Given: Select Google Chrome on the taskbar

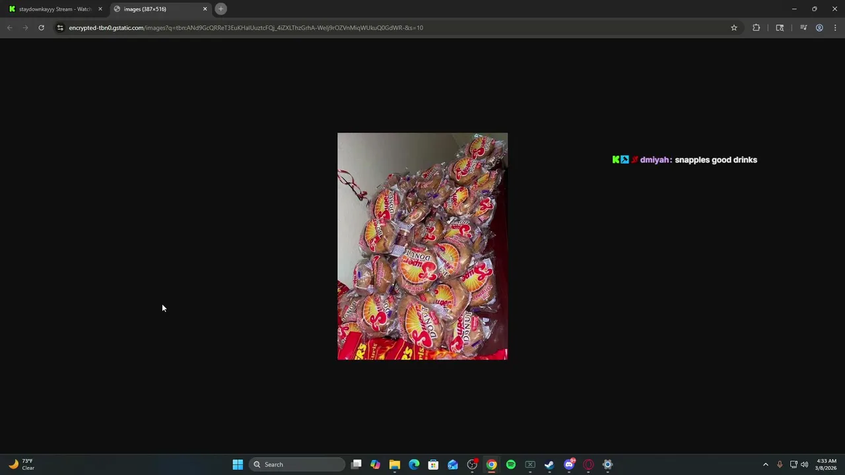Looking at the screenshot, I should coord(491,464).
